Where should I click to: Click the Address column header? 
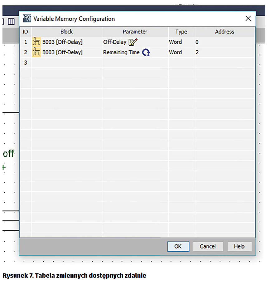pos(224,32)
